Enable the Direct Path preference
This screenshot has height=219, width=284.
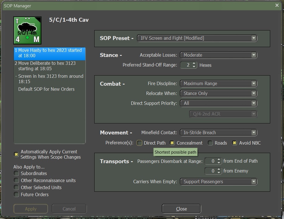pos(139,143)
